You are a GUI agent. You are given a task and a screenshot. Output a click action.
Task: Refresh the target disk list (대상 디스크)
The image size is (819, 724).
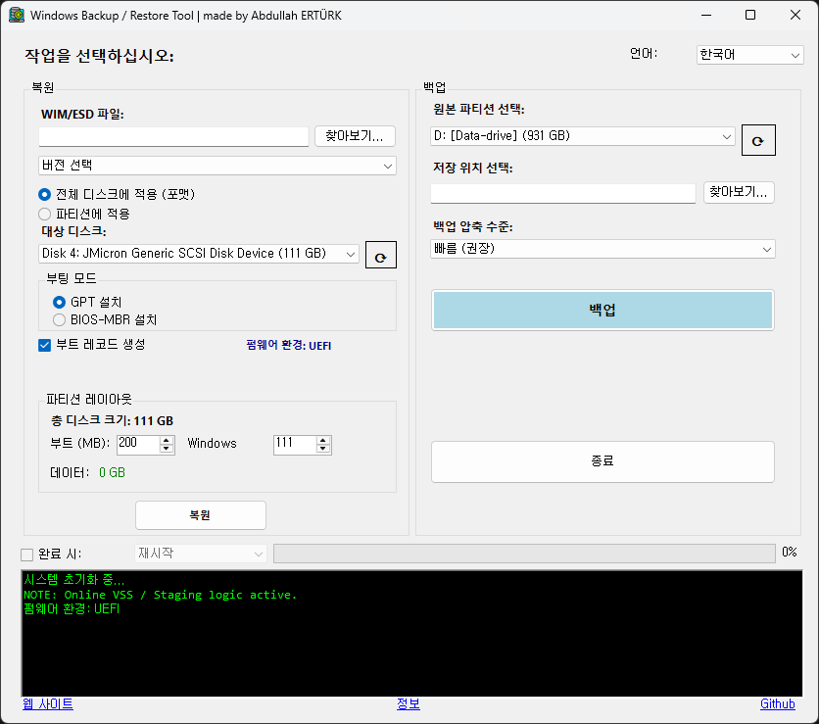(381, 255)
